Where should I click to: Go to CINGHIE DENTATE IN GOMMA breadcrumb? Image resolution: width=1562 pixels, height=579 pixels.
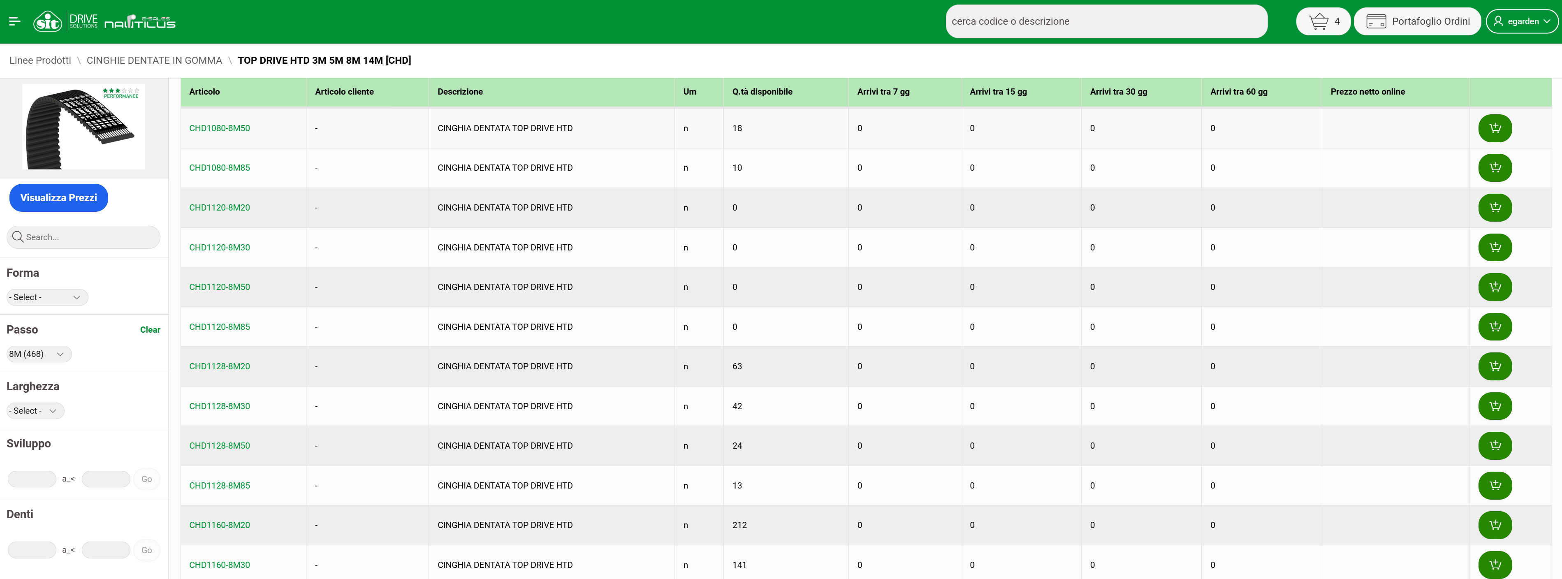click(154, 60)
